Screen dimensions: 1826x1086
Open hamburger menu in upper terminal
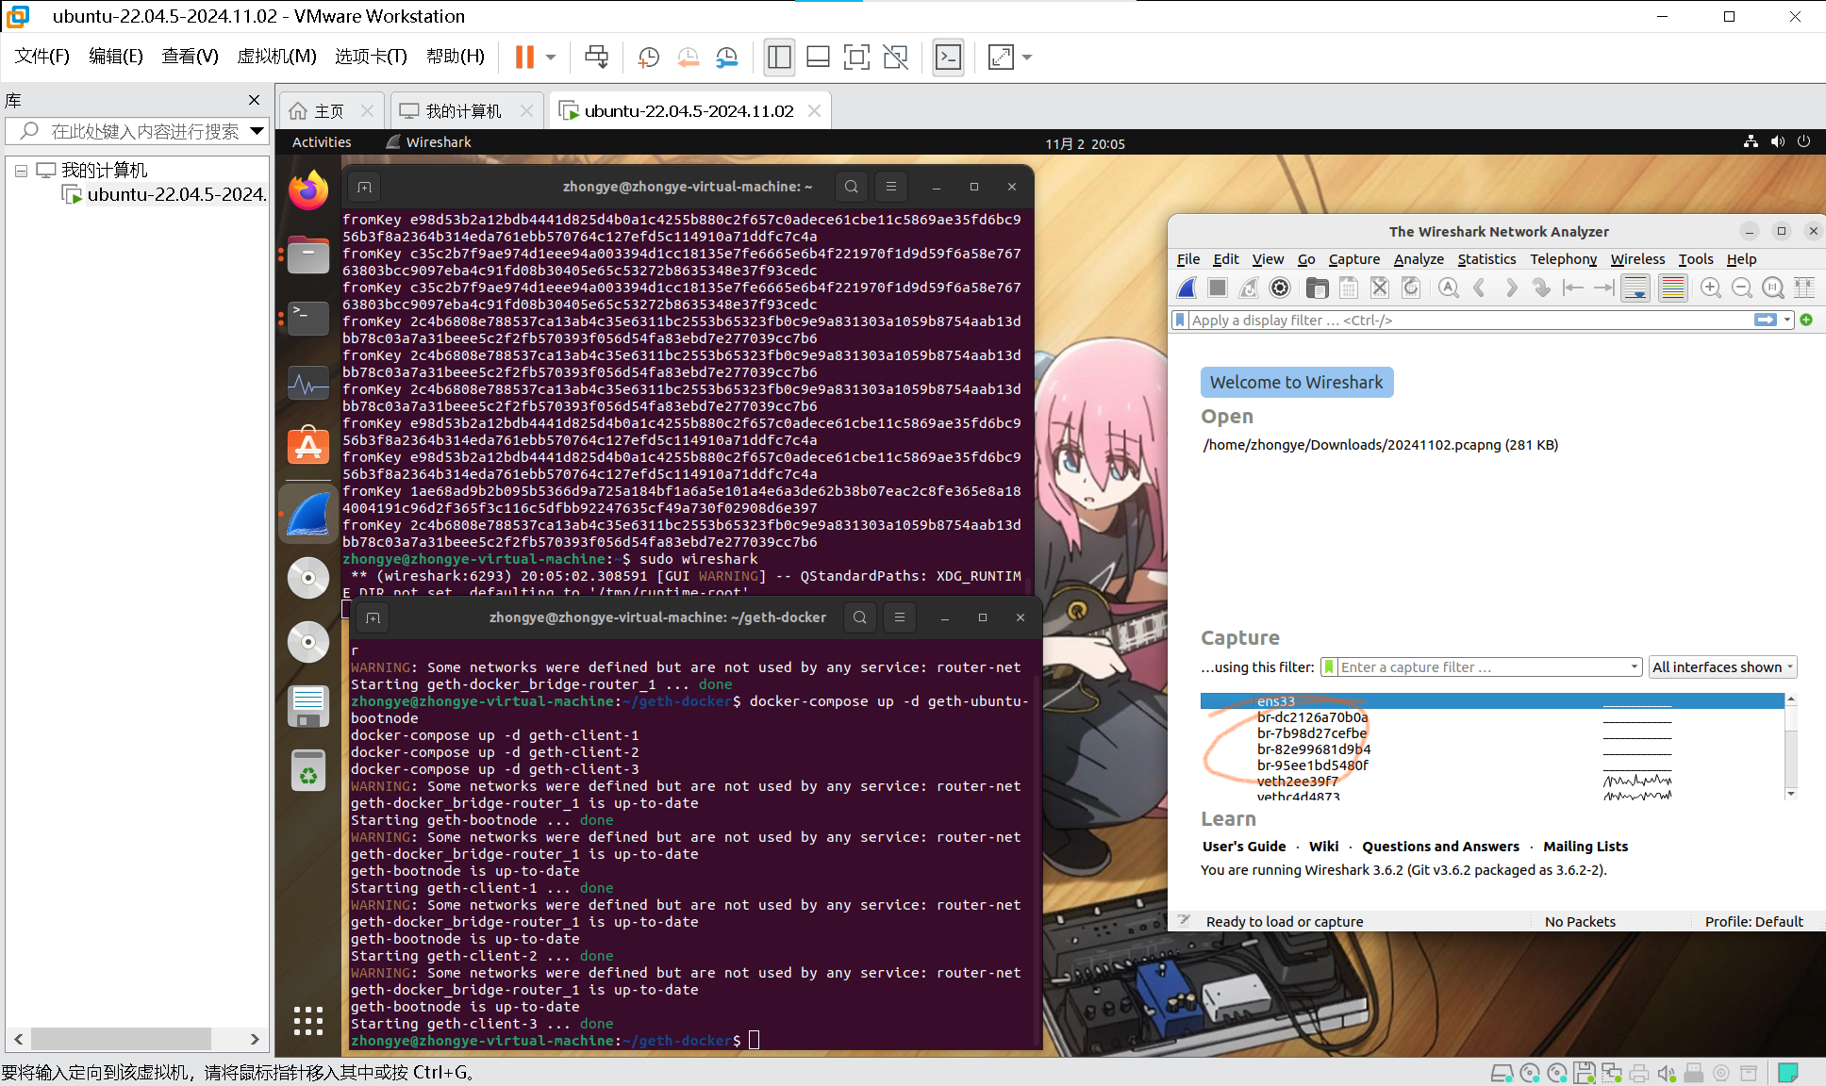click(891, 187)
